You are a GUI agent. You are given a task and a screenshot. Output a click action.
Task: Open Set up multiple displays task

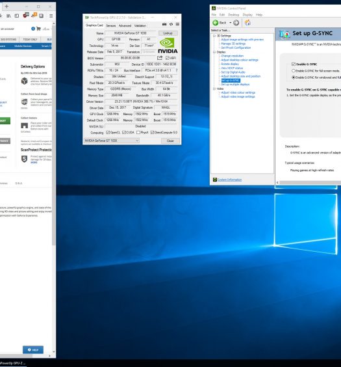click(235, 84)
